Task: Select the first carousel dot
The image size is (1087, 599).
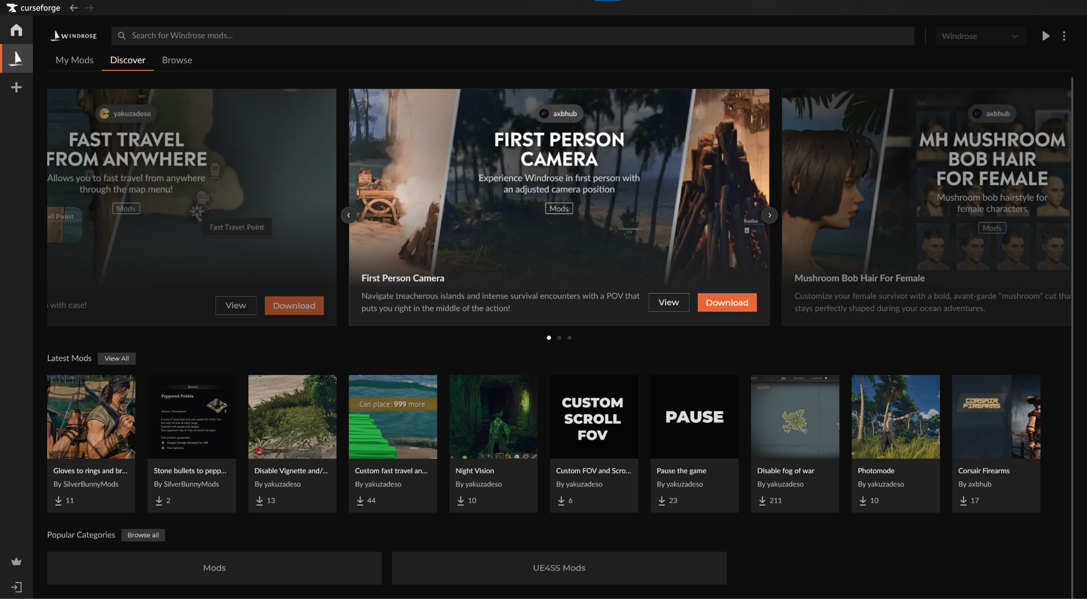Action: 549,338
